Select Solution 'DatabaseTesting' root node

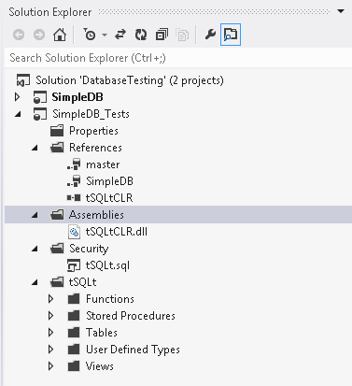click(130, 80)
